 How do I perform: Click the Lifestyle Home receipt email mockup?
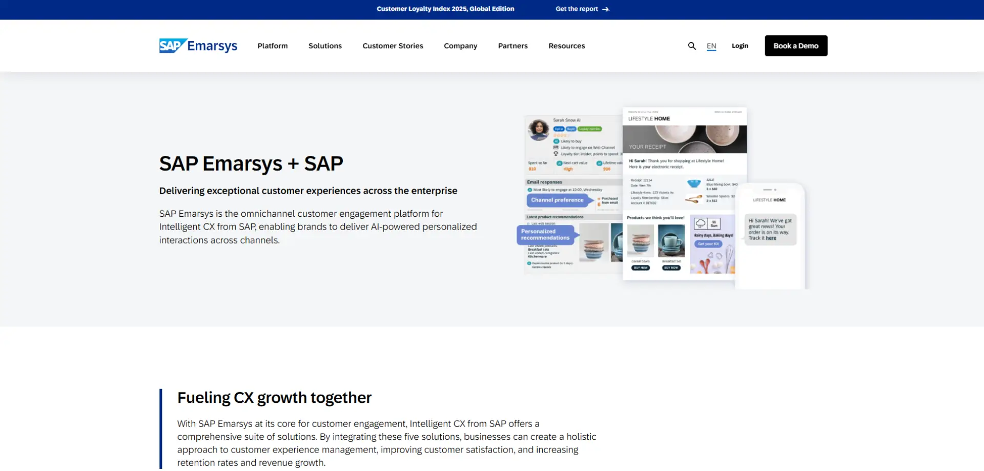tap(684, 194)
